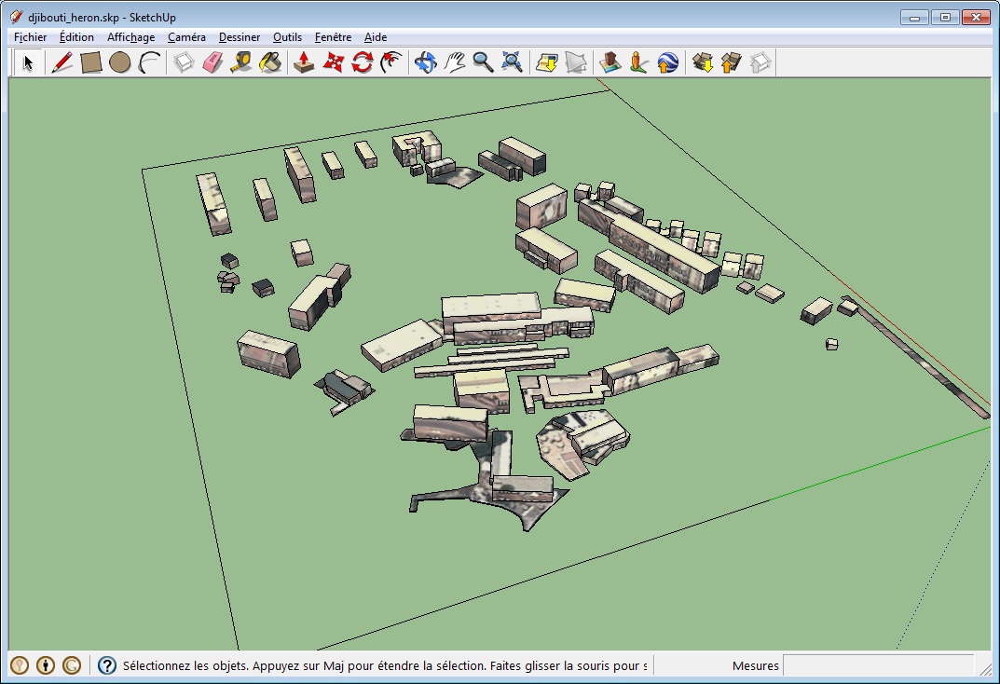1000x684 pixels.
Task: Activate the Rotate tool
Action: click(363, 62)
